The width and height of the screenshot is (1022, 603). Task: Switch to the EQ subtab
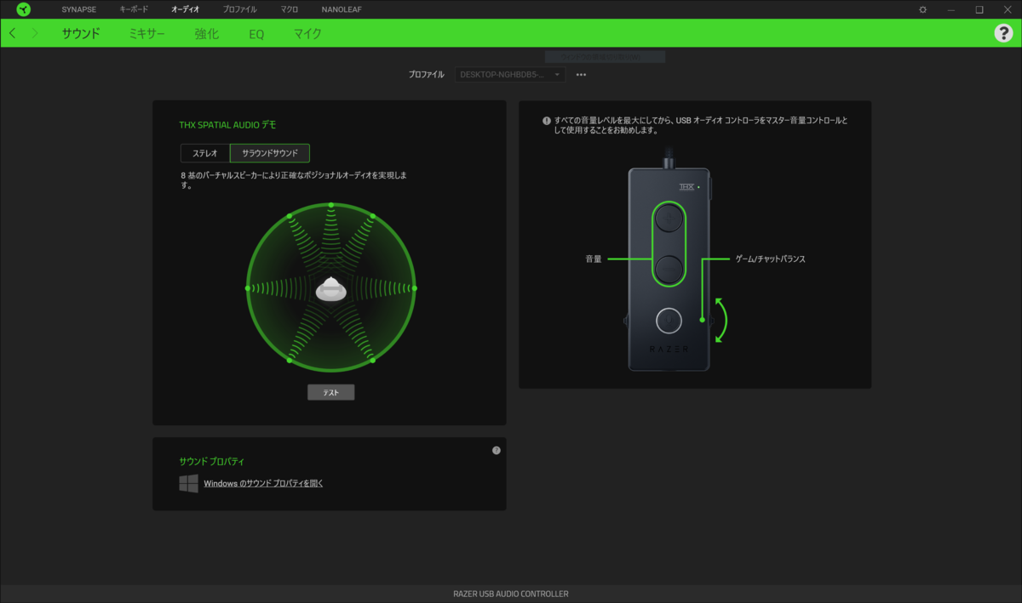256,35
